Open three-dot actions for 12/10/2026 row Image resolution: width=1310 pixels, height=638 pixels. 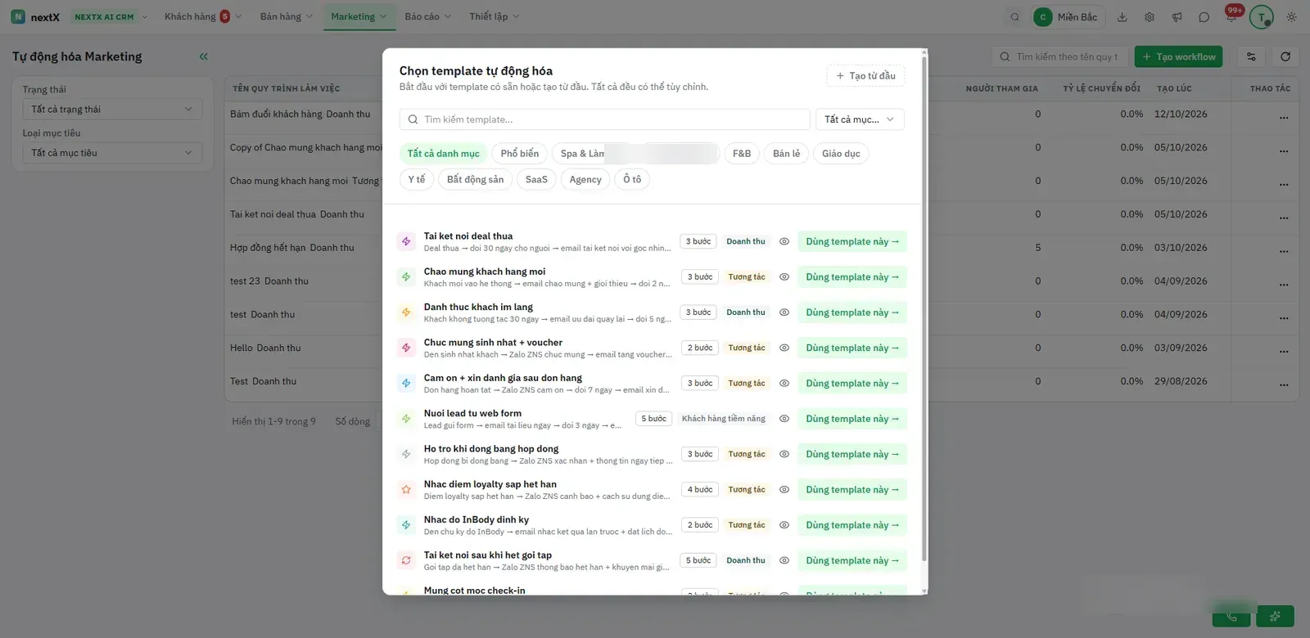pos(1284,117)
